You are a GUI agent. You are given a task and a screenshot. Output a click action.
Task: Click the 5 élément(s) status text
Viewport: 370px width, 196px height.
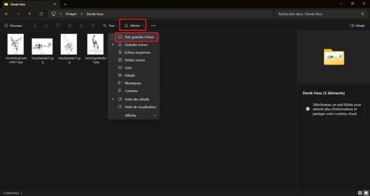point(11,193)
